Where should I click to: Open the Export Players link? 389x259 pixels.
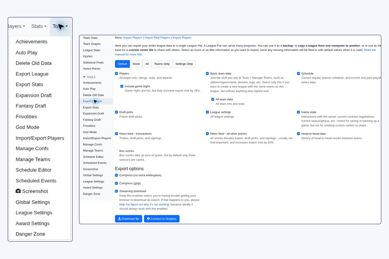(182, 38)
